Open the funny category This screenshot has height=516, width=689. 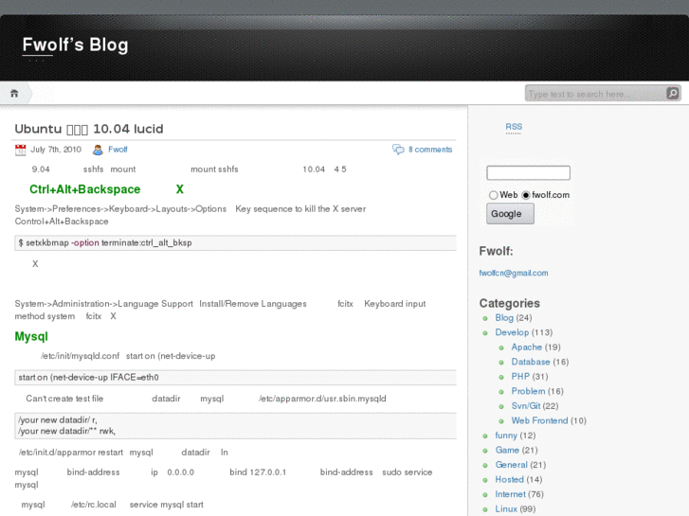pyautogui.click(x=506, y=436)
